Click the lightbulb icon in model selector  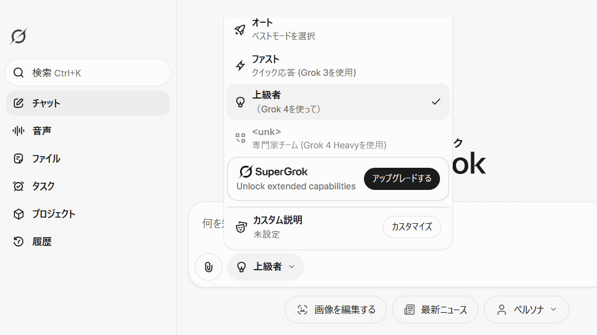coord(241,267)
